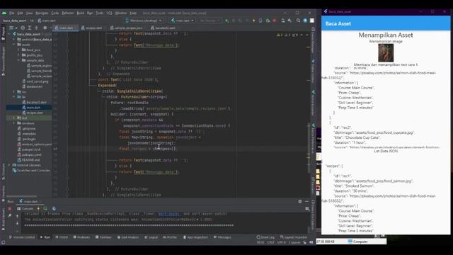Click the down arrow in Run console gutter
This screenshot has height=255, width=453.
(17, 223)
